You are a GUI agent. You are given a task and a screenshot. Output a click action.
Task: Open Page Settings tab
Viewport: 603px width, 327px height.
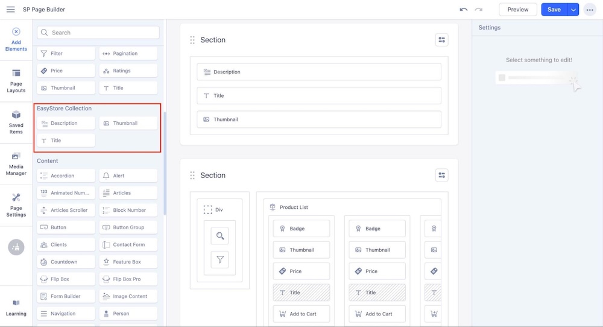16,206
